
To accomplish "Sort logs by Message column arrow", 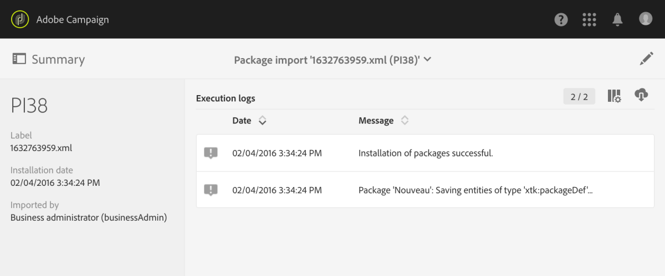I will pyautogui.click(x=405, y=121).
